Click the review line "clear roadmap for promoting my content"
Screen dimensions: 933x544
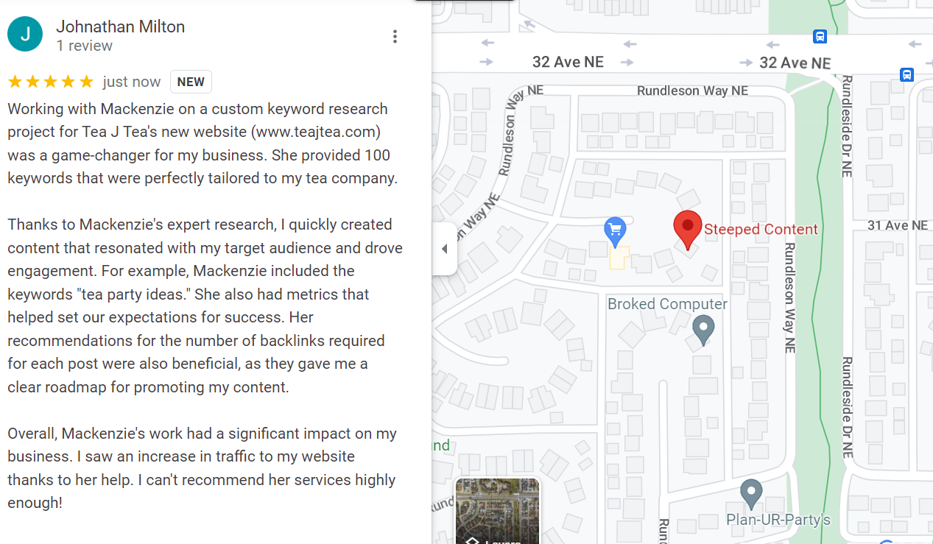click(x=148, y=387)
